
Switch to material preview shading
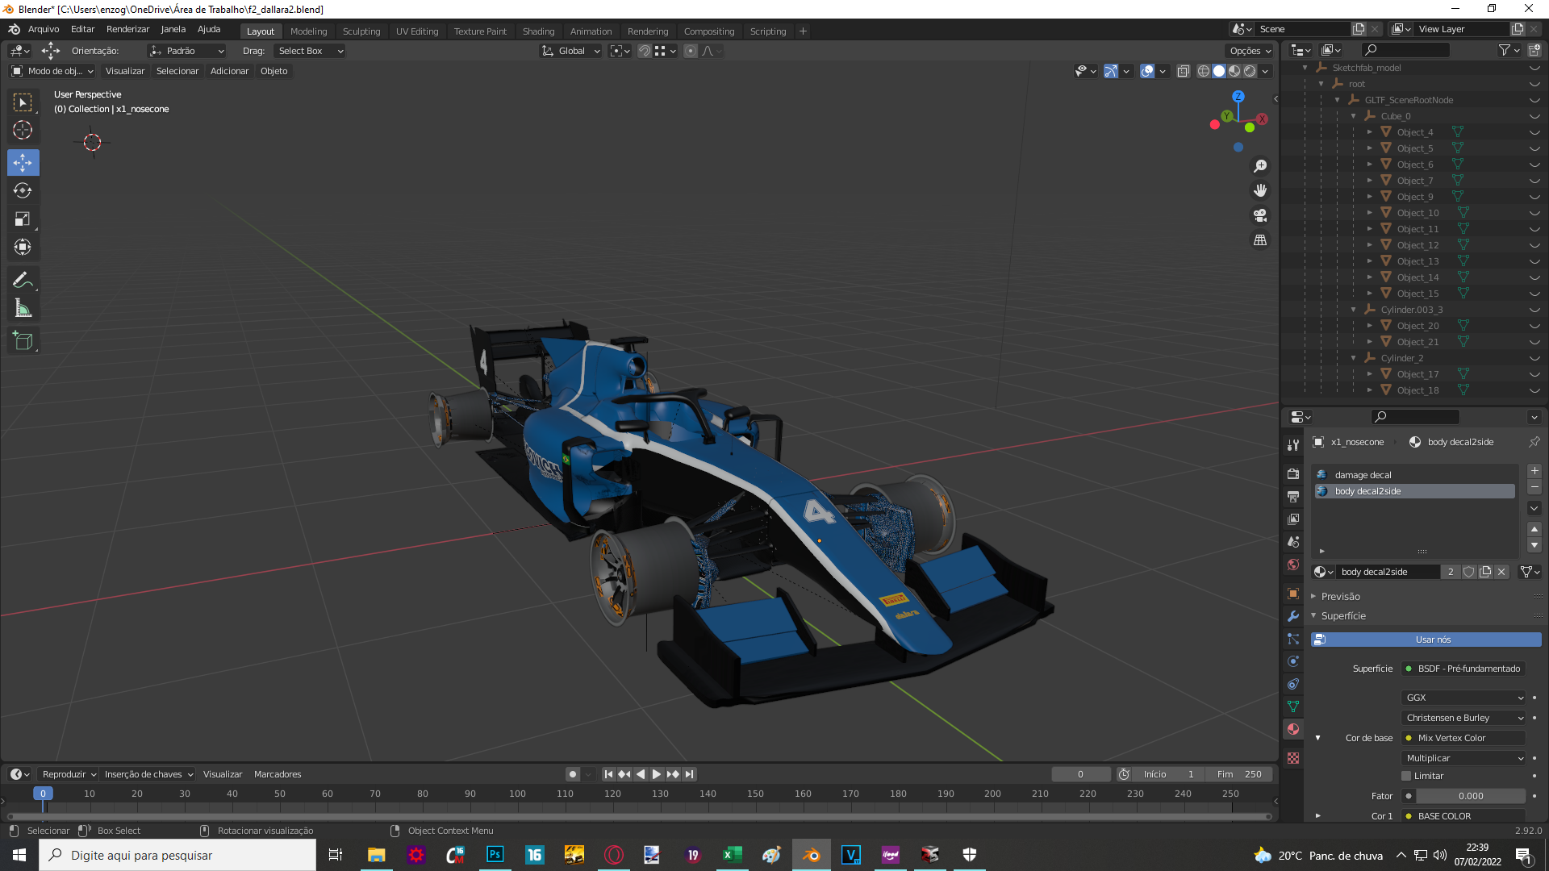tap(1234, 71)
